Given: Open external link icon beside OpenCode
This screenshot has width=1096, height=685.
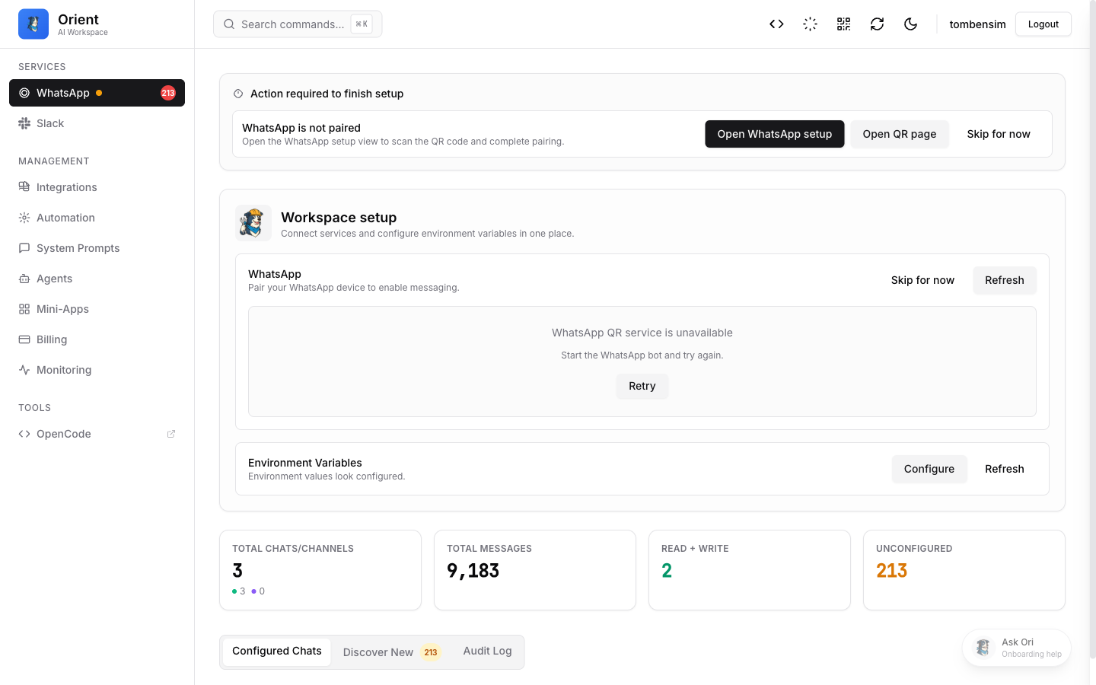Looking at the screenshot, I should point(171,434).
